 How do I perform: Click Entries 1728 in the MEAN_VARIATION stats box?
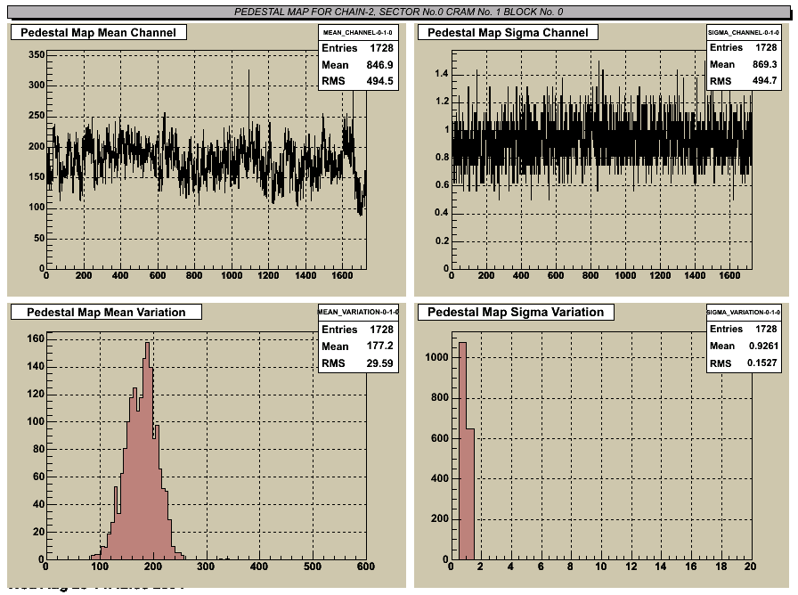[357, 330]
